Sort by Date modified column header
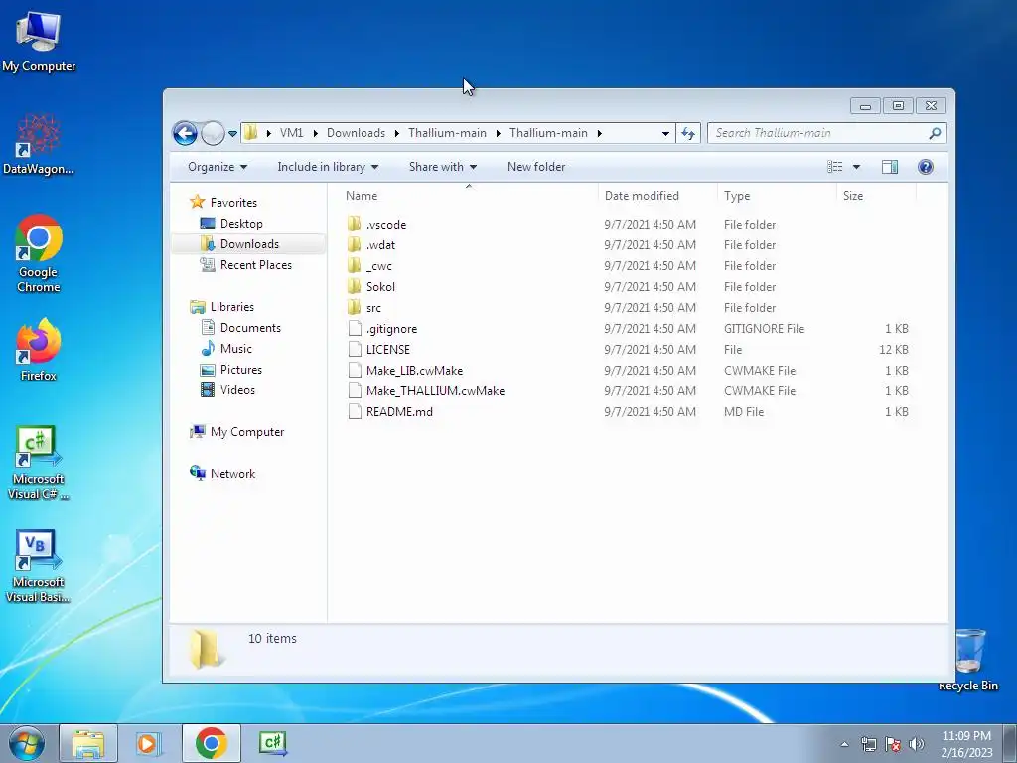1017x763 pixels. [642, 196]
